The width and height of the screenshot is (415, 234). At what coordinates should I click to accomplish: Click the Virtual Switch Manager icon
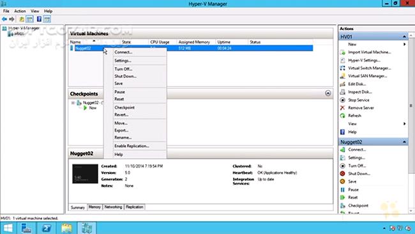coord(342,68)
